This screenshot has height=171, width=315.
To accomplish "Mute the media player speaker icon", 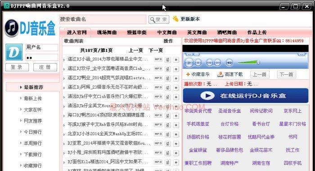I will tap(229, 63).
